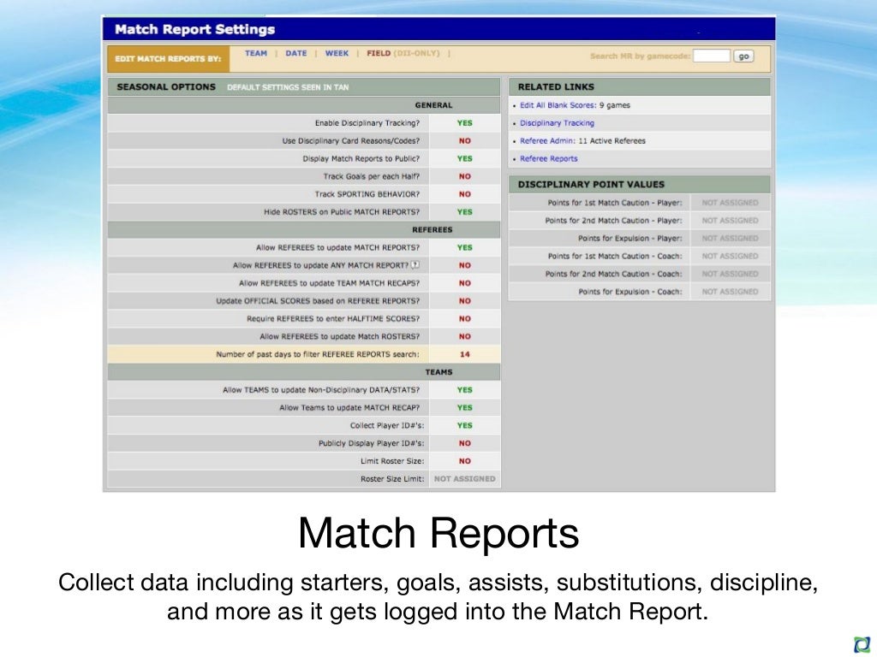Toggle Collect Player ID#'s YES value
The width and height of the screenshot is (877, 657).
(464, 426)
